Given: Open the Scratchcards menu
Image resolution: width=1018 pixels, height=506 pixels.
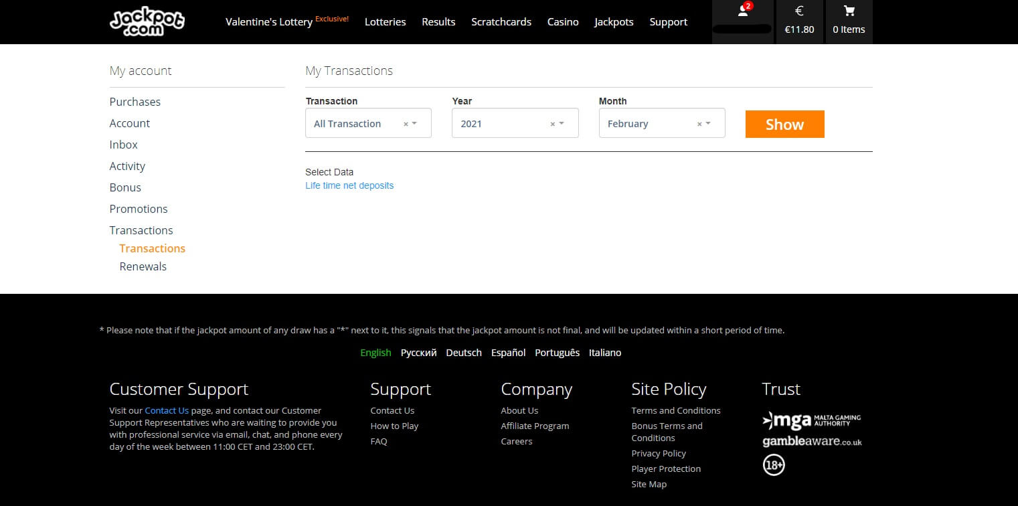Looking at the screenshot, I should coord(501,22).
